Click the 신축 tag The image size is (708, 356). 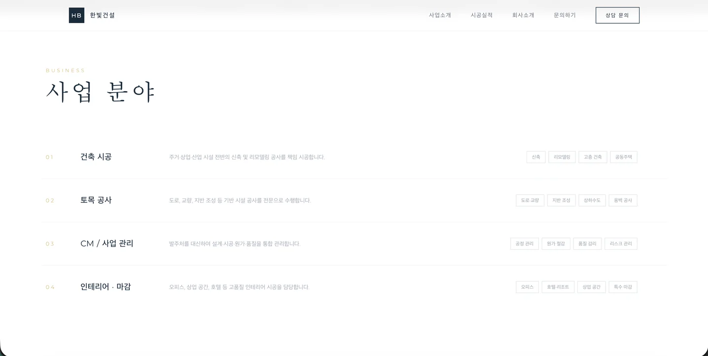click(536, 157)
